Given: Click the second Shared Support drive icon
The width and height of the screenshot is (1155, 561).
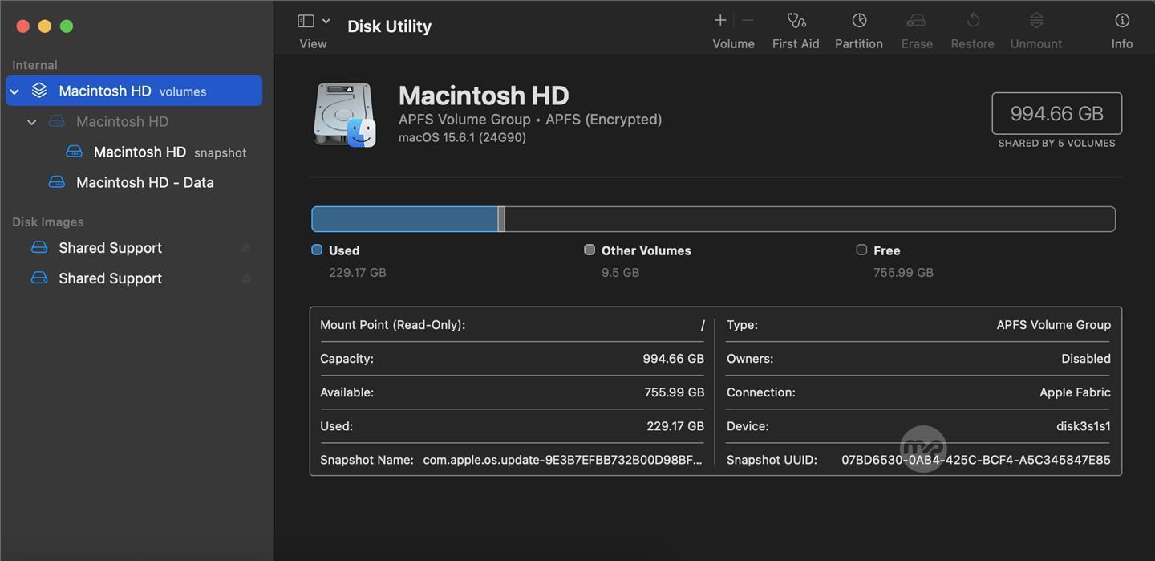Looking at the screenshot, I should coord(39,278).
